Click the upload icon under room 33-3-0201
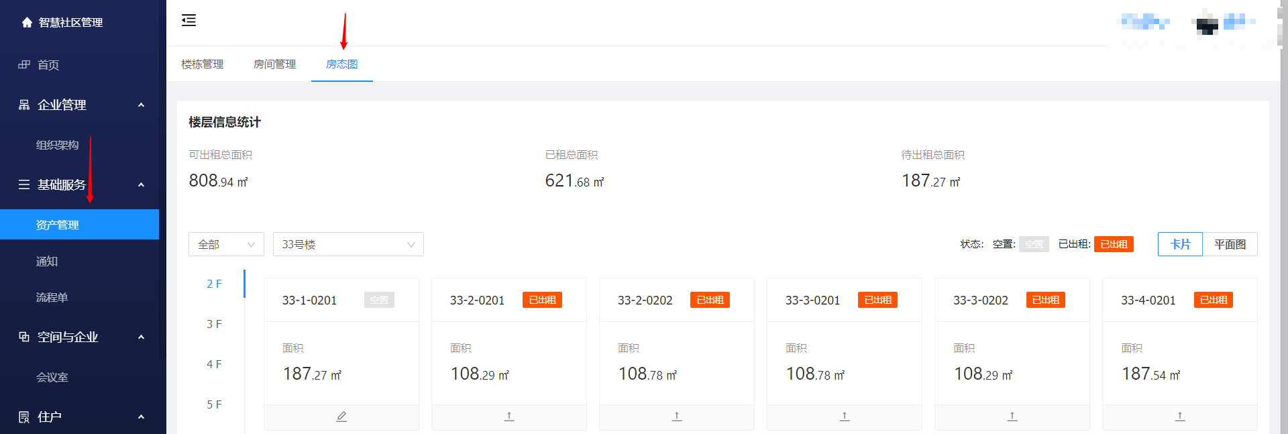Viewport: 1288px width, 434px height. [845, 417]
